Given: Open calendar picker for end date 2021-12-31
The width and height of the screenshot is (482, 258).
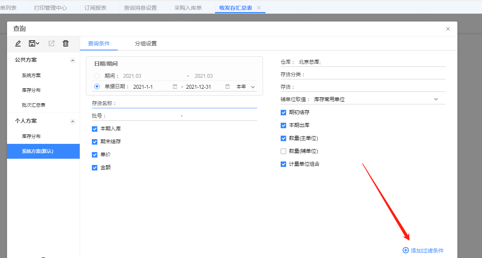Looking at the screenshot, I should coord(228,87).
